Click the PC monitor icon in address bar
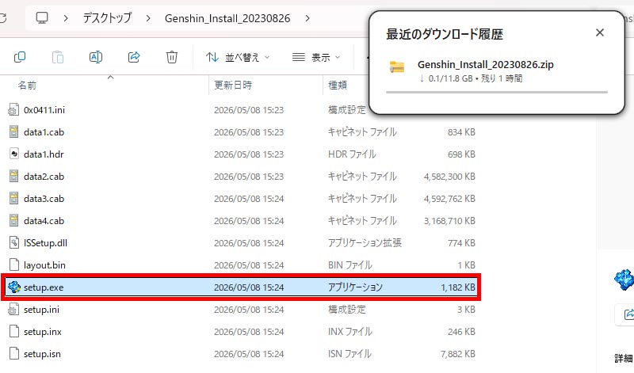Image resolution: width=634 pixels, height=373 pixels. (42, 18)
